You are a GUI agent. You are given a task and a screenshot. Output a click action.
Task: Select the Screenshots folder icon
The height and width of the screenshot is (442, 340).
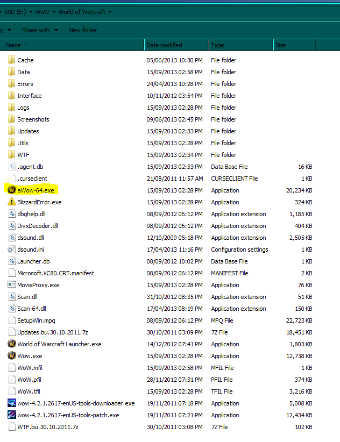tap(11, 119)
